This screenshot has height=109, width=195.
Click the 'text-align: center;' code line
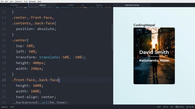click(36, 97)
